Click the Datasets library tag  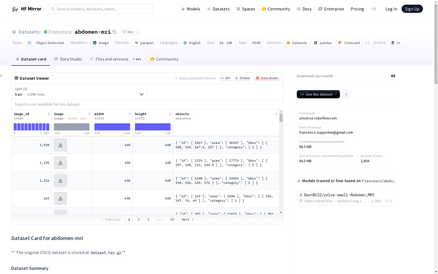point(297,43)
